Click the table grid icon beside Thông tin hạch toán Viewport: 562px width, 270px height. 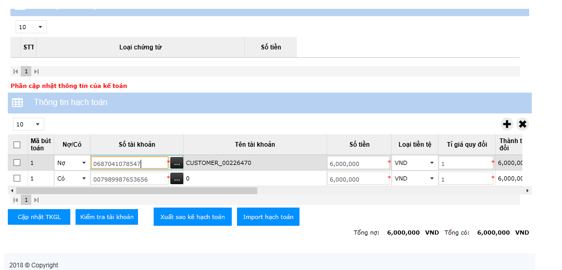tap(17, 103)
